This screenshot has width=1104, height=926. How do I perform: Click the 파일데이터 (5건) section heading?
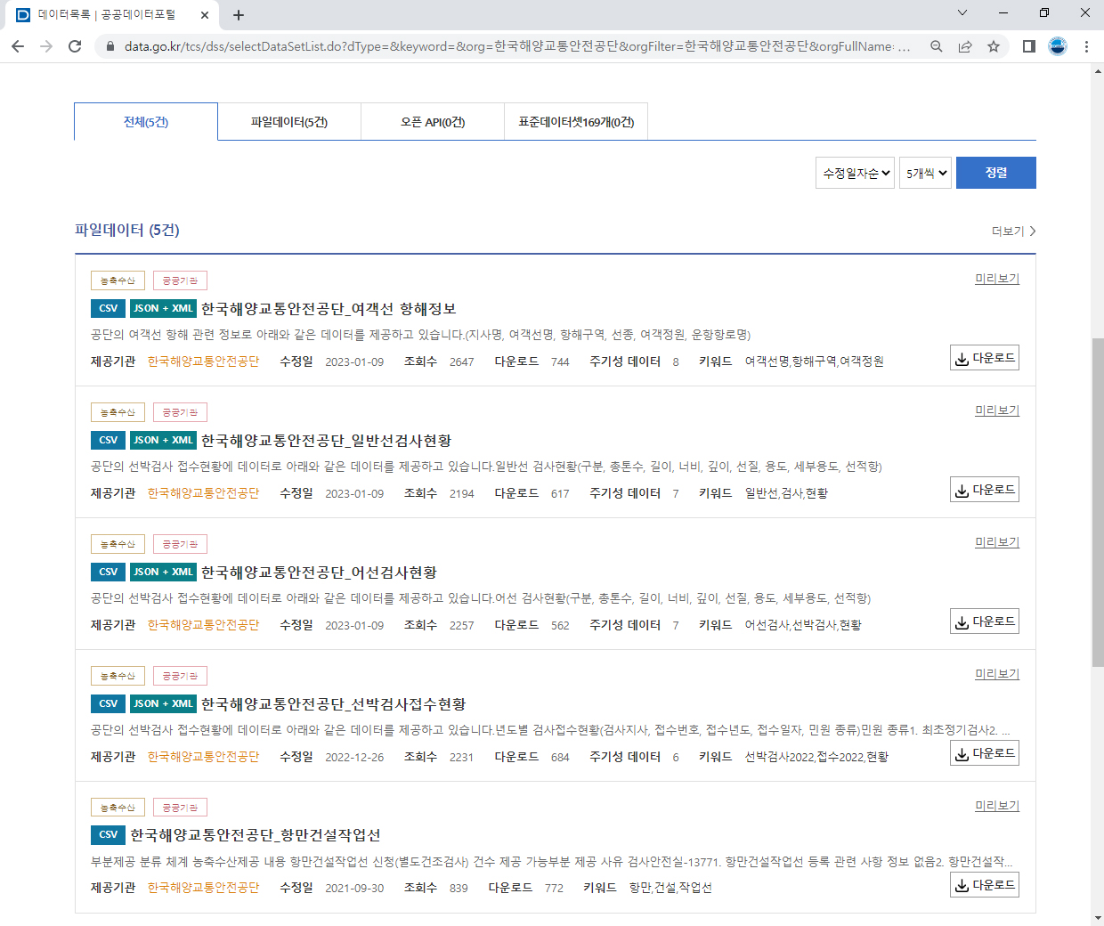click(127, 230)
